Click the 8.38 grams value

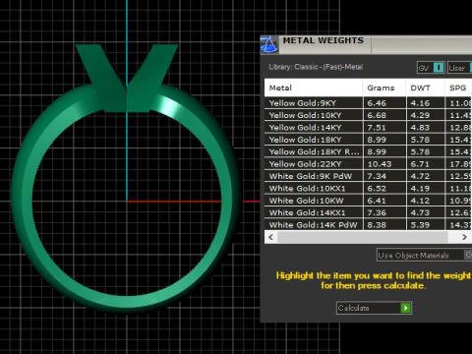377,225
